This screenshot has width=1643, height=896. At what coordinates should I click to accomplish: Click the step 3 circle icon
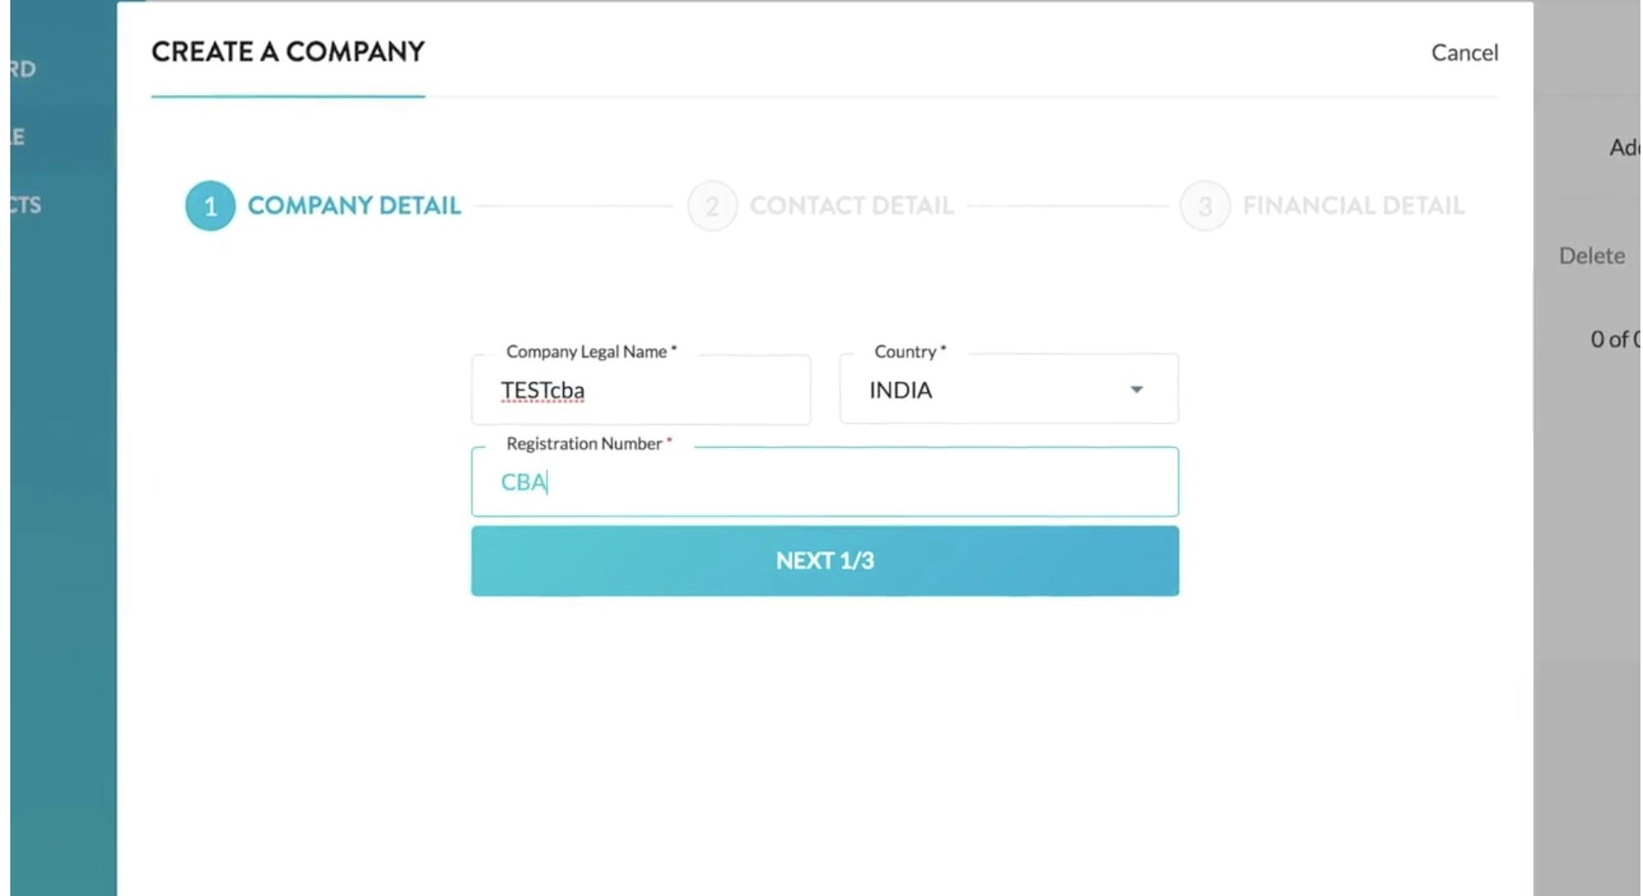tap(1204, 206)
